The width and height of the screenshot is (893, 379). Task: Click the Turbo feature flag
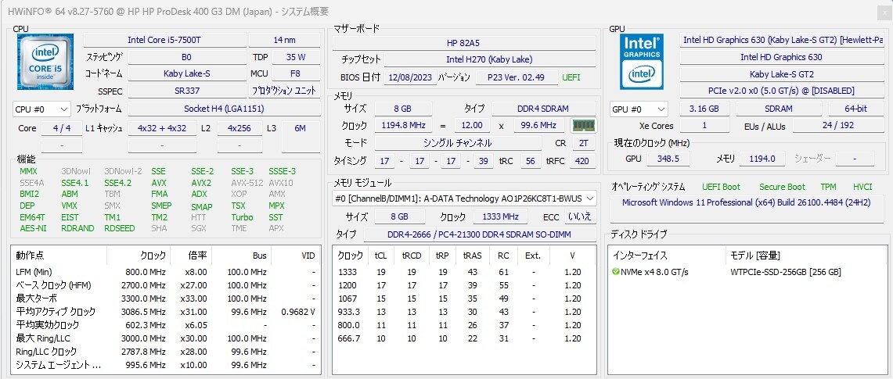click(x=242, y=217)
